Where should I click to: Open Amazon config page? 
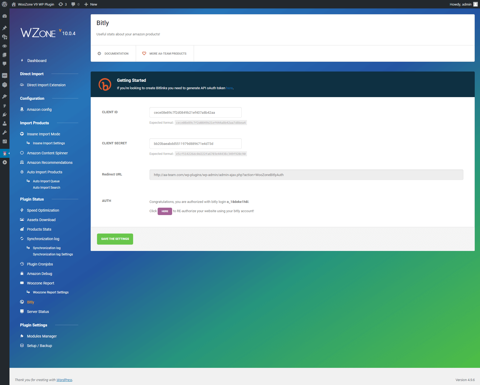[x=39, y=110]
